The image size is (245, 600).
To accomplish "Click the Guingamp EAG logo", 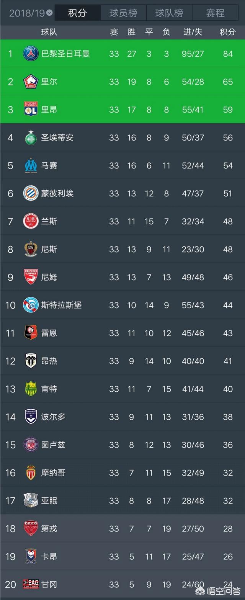I will click(31, 584).
